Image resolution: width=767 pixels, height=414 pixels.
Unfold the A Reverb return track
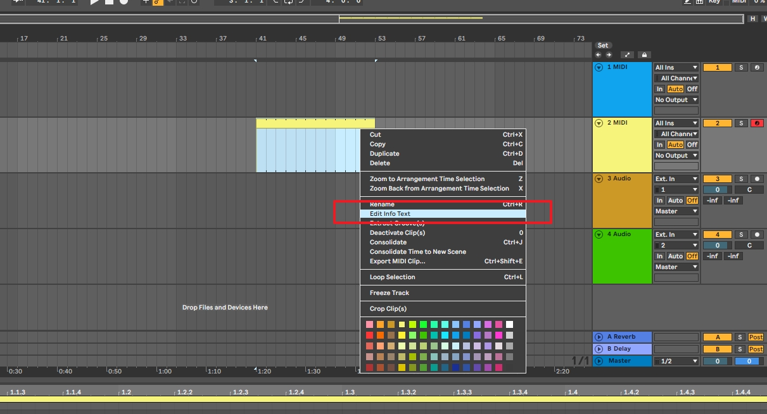click(x=599, y=337)
